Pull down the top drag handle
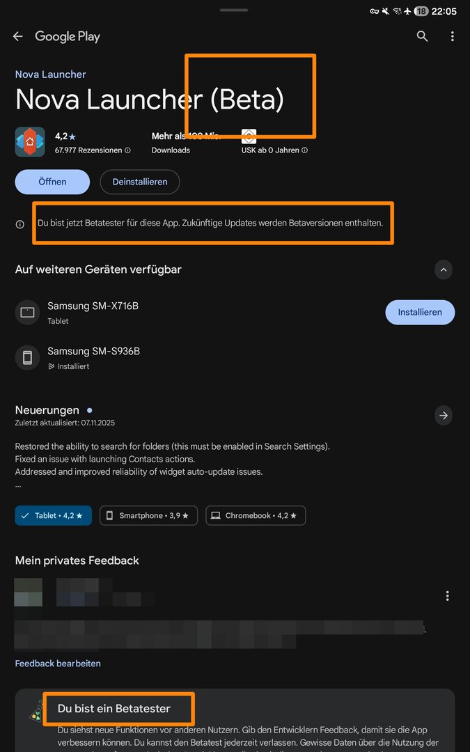This screenshot has width=470, height=752. (x=235, y=10)
